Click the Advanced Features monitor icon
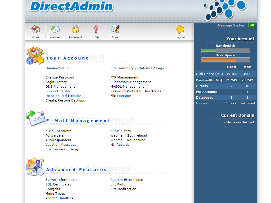 (x=35, y=167)
